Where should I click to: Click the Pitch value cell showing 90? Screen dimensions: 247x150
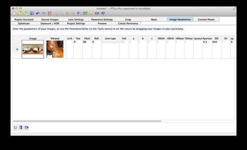point(87,49)
